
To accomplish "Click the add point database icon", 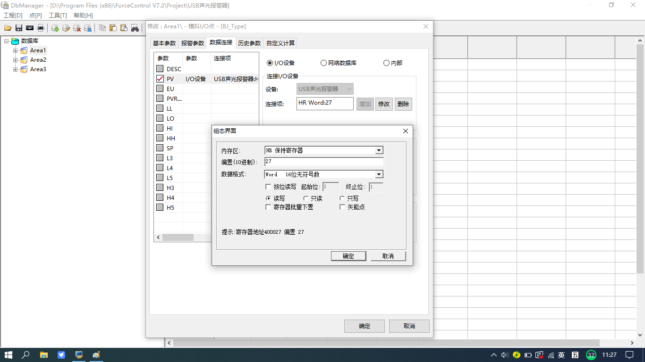I will click(55, 28).
